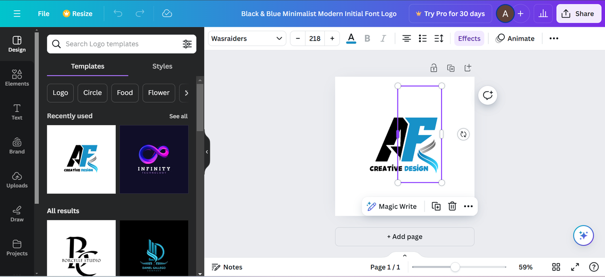Redo the last action
605x277 pixels.
[x=140, y=14]
